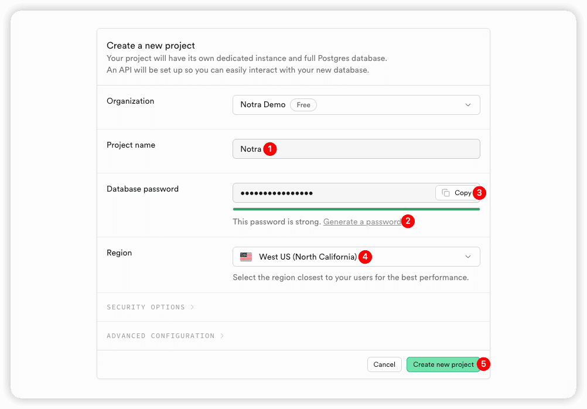This screenshot has height=409, width=587.
Task: Click the green password strength bar
Action: point(356,209)
